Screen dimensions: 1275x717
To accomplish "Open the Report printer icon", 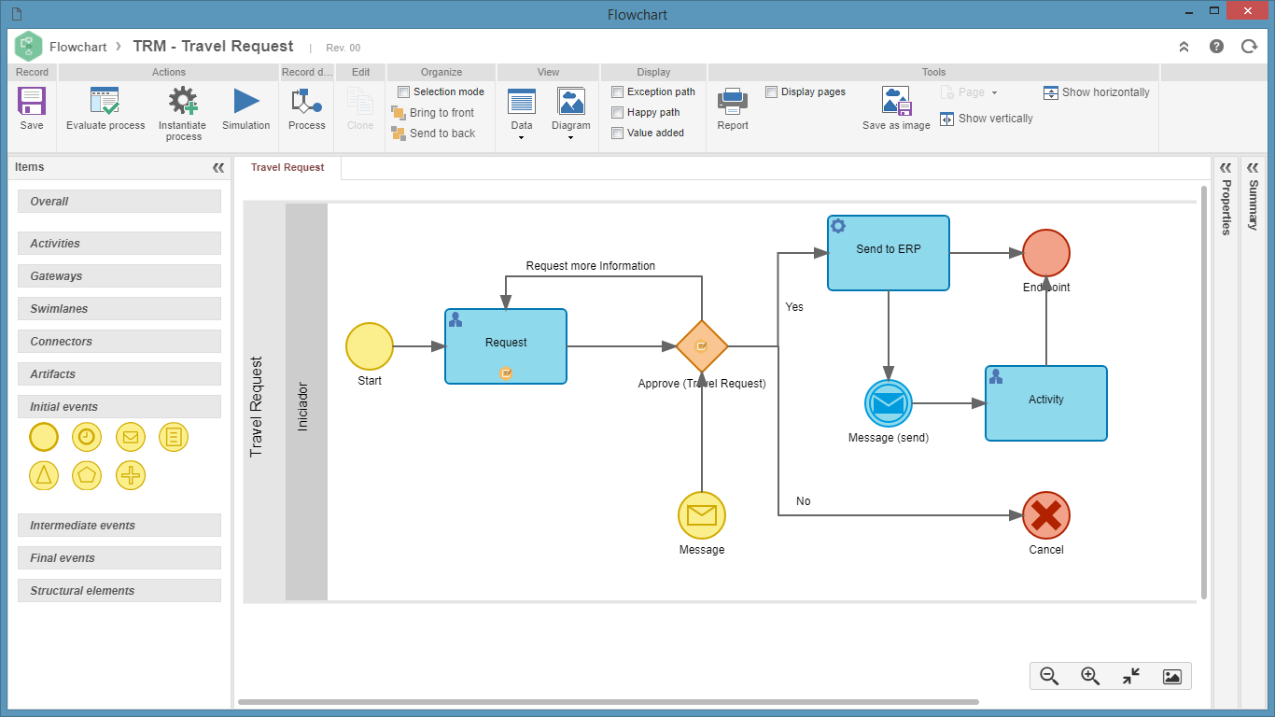I will 733,101.
